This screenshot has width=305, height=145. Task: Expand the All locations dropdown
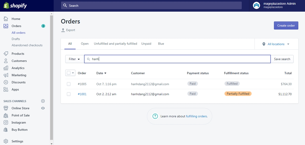click(276, 44)
